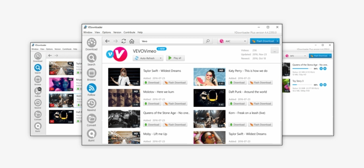Open the Rewind history icon in front window

91,103
